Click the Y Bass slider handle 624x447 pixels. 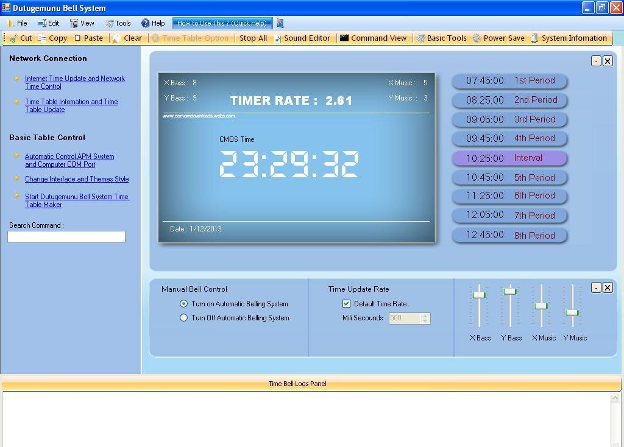click(x=510, y=292)
